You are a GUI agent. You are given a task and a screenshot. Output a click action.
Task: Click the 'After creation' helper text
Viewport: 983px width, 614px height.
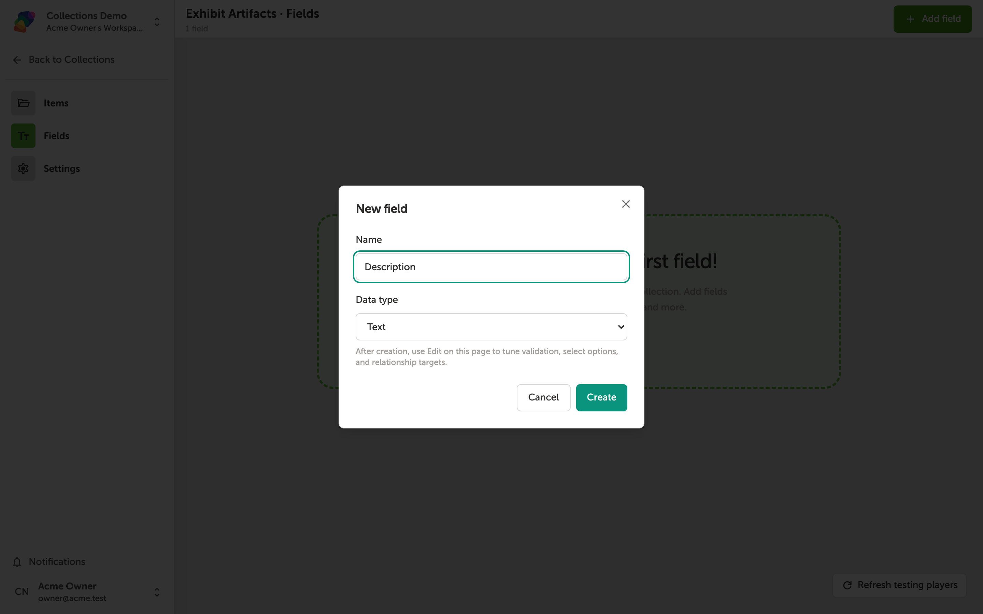coord(487,356)
